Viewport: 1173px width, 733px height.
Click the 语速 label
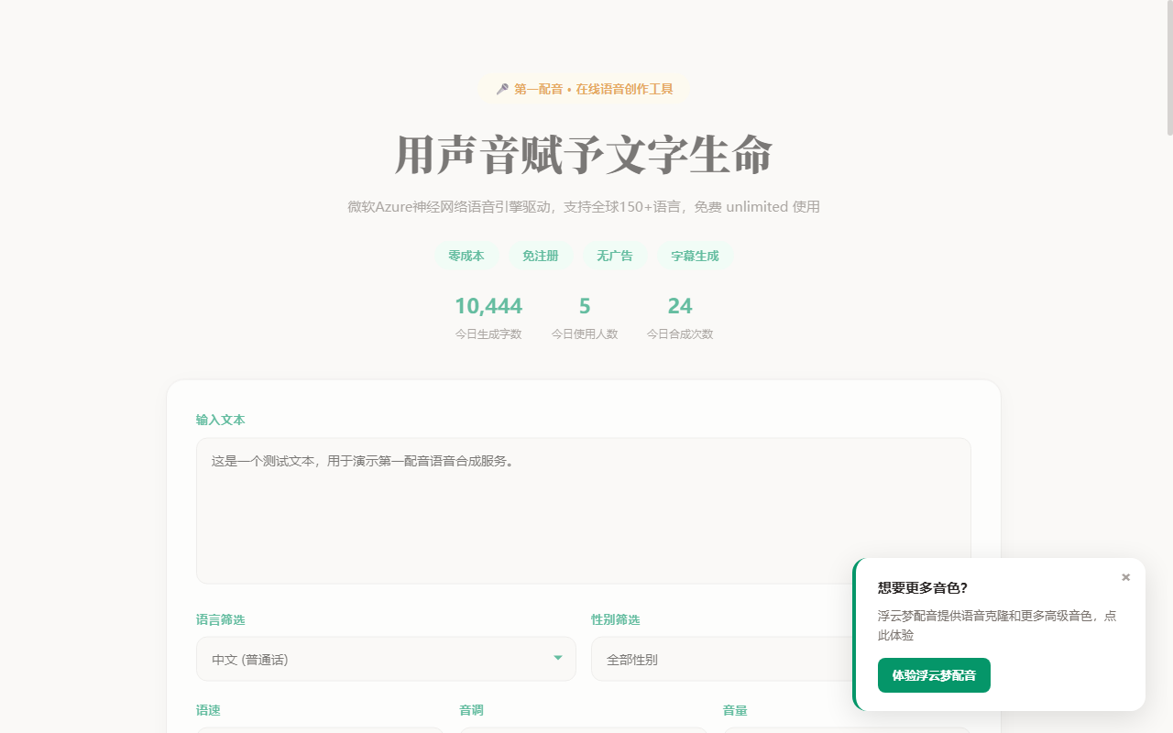pos(208,710)
